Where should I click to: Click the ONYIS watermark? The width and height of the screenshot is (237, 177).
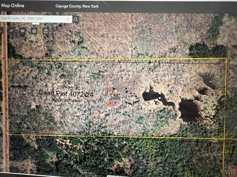click(228, 172)
